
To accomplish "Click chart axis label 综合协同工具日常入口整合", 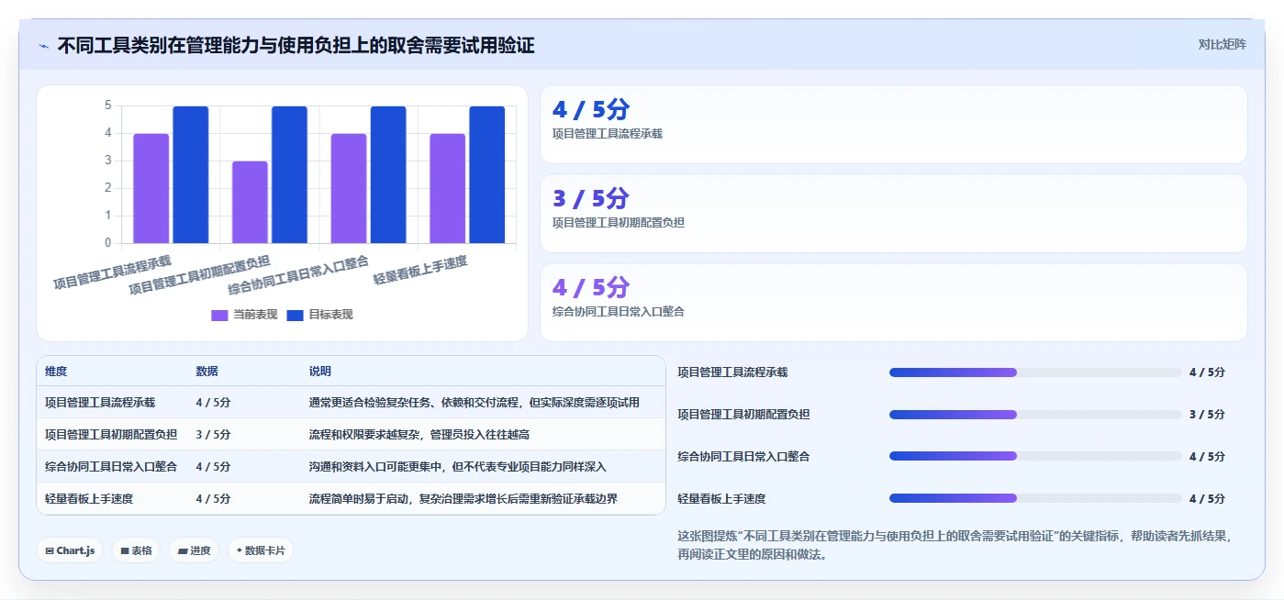I will [298, 274].
